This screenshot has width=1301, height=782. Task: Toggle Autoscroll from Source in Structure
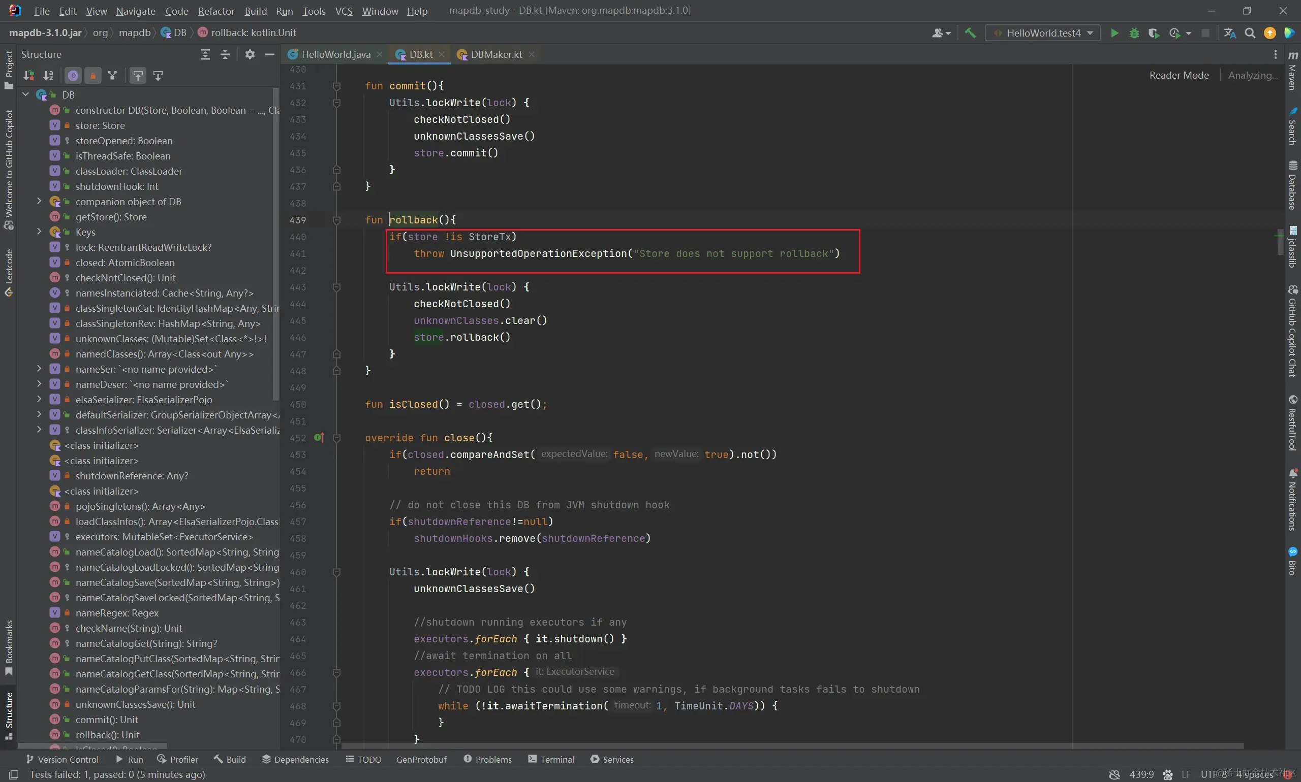[158, 76]
